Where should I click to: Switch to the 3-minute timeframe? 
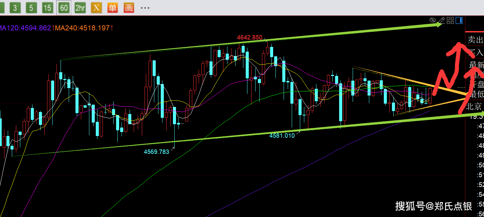[14, 8]
